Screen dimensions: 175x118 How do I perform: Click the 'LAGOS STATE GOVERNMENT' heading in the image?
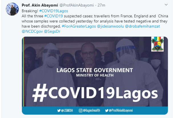(x=95, y=70)
